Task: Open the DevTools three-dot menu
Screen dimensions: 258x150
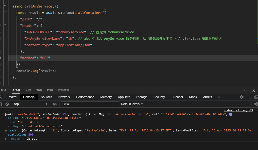Action: coord(249,97)
